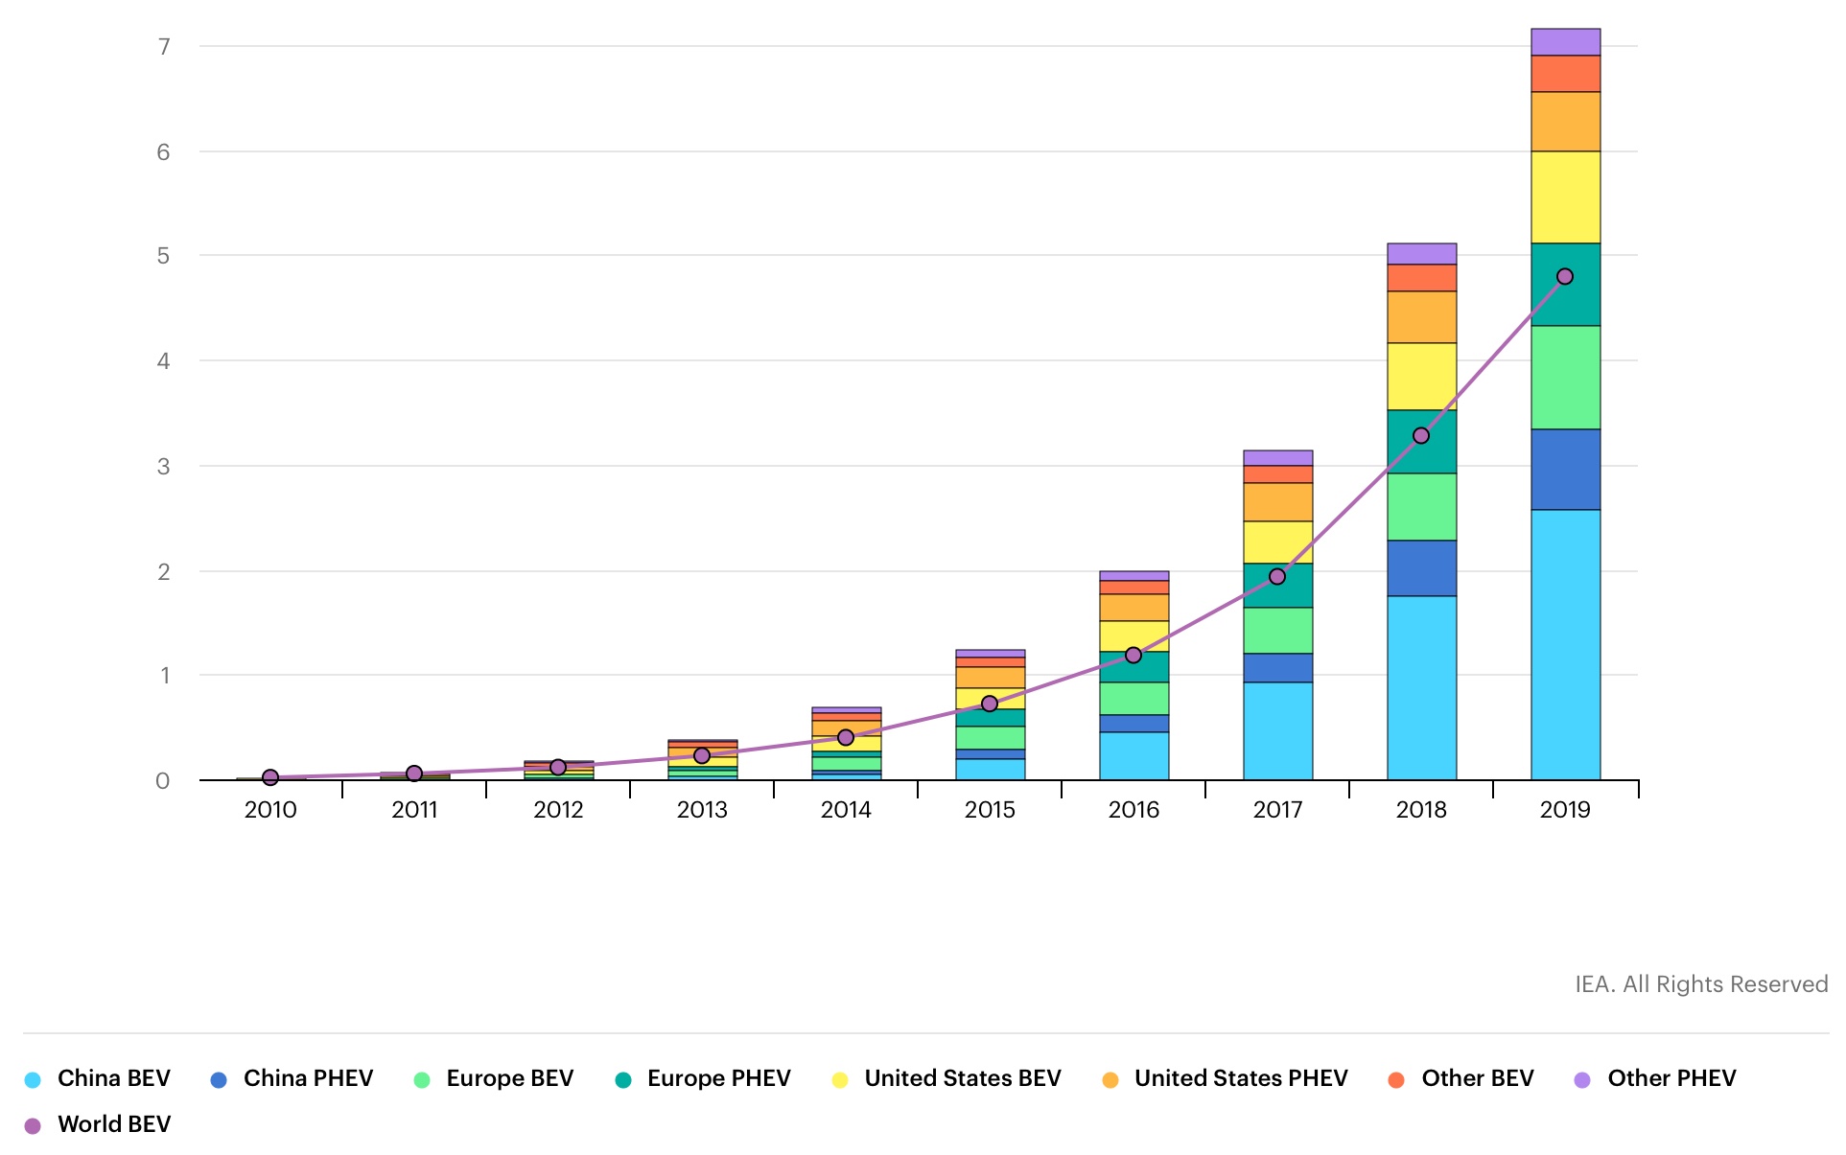The image size is (1846, 1155).
Task: Toggle China PHEV series in legend
Action: pyautogui.click(x=307, y=1078)
